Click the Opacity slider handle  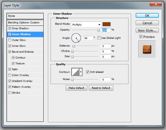click(x=98, y=30)
